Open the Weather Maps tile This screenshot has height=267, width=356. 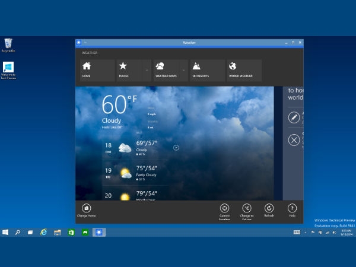(x=166, y=71)
